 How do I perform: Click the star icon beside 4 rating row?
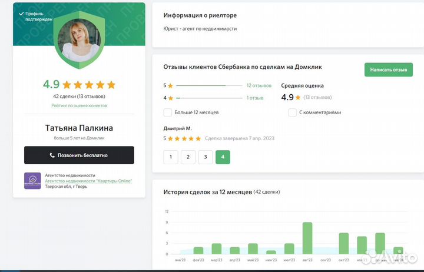coord(171,98)
